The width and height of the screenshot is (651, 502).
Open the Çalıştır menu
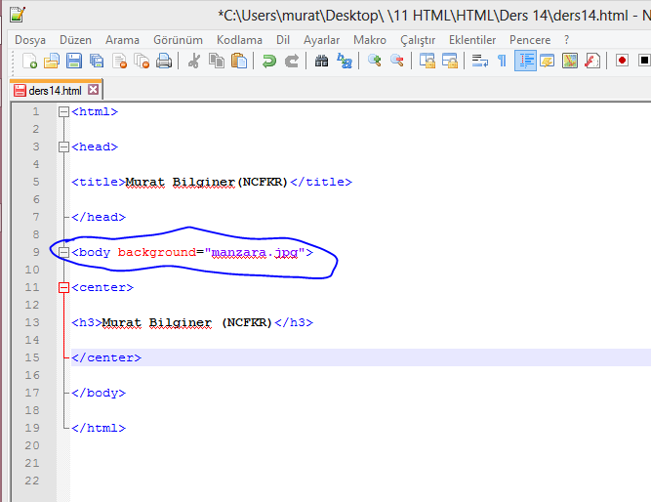pos(418,40)
